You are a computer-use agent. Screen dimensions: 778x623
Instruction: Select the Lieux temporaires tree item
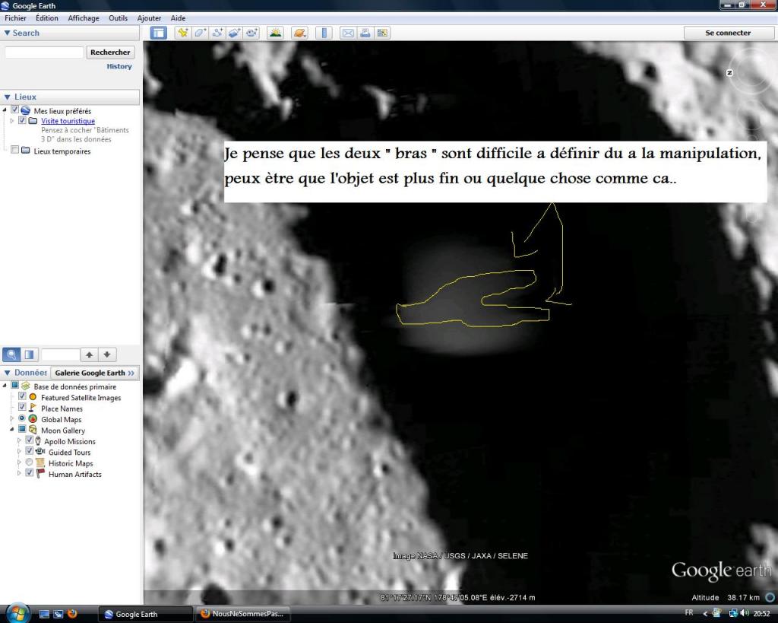(62, 151)
